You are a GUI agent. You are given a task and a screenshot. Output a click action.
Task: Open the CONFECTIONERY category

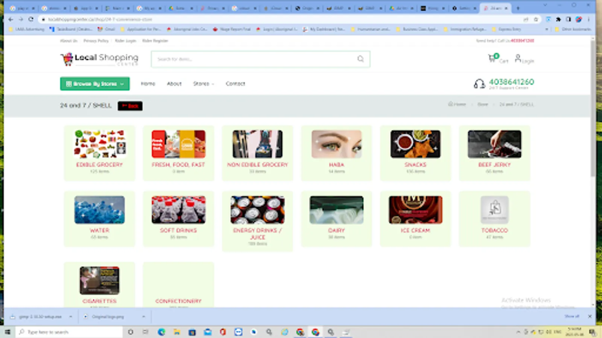(x=178, y=285)
